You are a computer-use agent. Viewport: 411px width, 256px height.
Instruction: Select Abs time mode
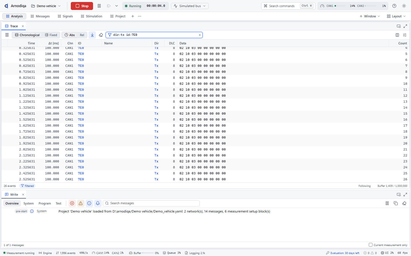click(70, 35)
